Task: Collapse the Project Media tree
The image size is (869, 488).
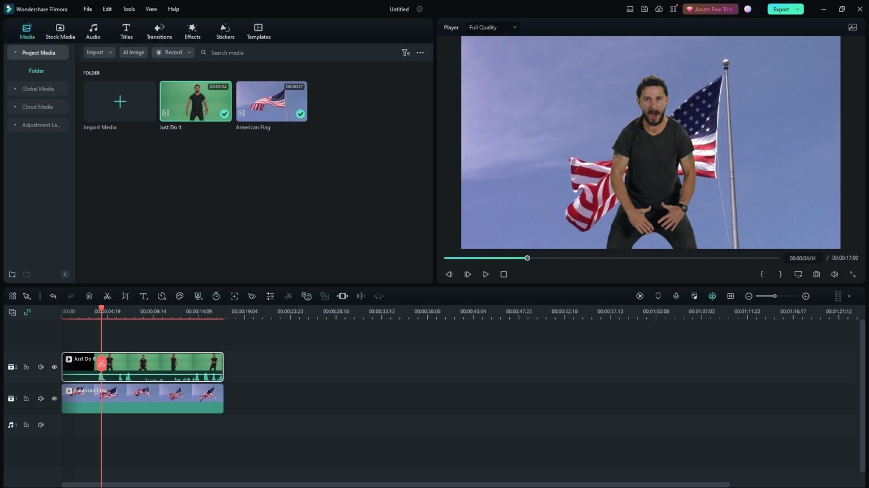Action: (15, 53)
